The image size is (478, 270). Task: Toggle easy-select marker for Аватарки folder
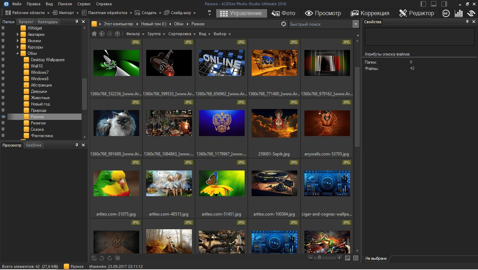3,34
